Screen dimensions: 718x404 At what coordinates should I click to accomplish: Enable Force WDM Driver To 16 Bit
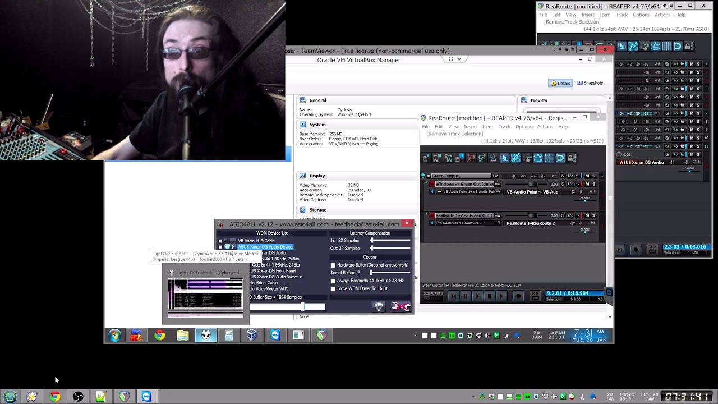tap(333, 289)
